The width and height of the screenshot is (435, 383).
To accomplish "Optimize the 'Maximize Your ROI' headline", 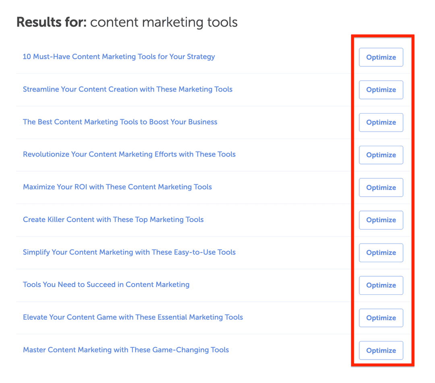I will click(381, 187).
